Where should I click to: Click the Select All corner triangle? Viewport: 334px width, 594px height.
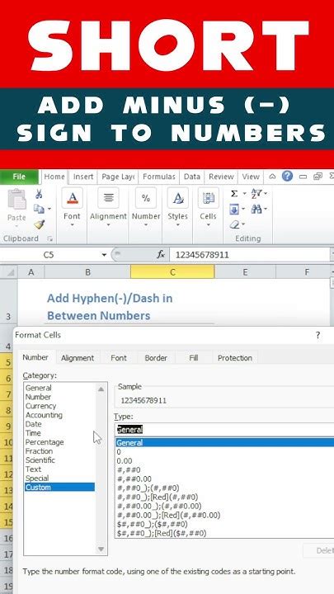point(10,272)
